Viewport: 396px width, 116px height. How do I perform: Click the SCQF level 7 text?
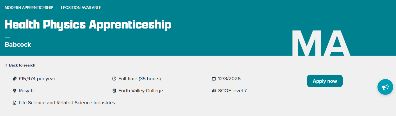(x=232, y=91)
